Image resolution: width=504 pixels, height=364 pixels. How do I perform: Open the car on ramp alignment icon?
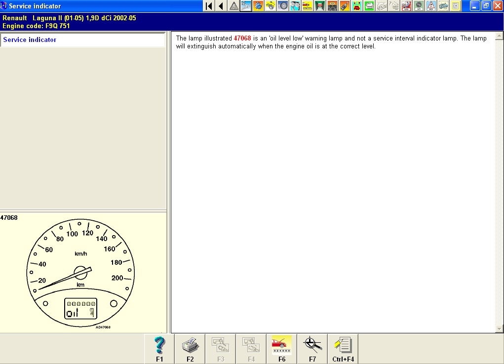pos(332,6)
